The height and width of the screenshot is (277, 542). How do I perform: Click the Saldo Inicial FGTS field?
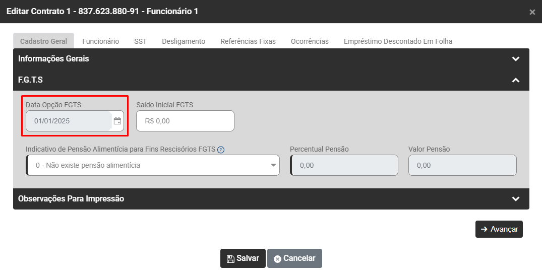coord(185,121)
